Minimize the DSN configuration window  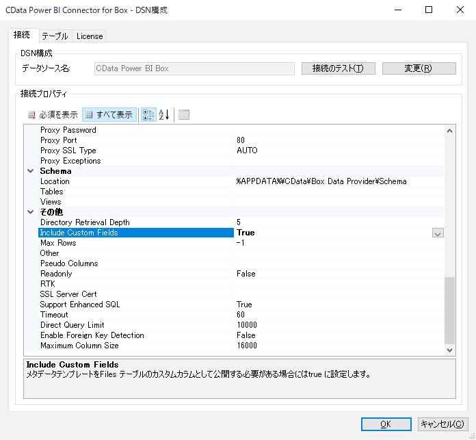[x=398, y=10]
